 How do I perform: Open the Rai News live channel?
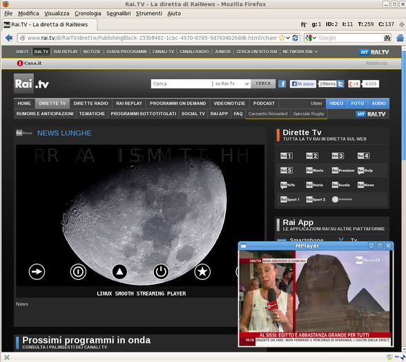(366, 185)
